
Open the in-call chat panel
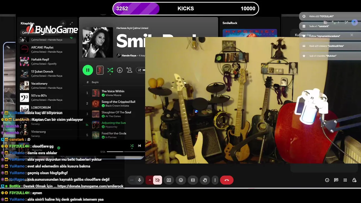click(x=336, y=180)
